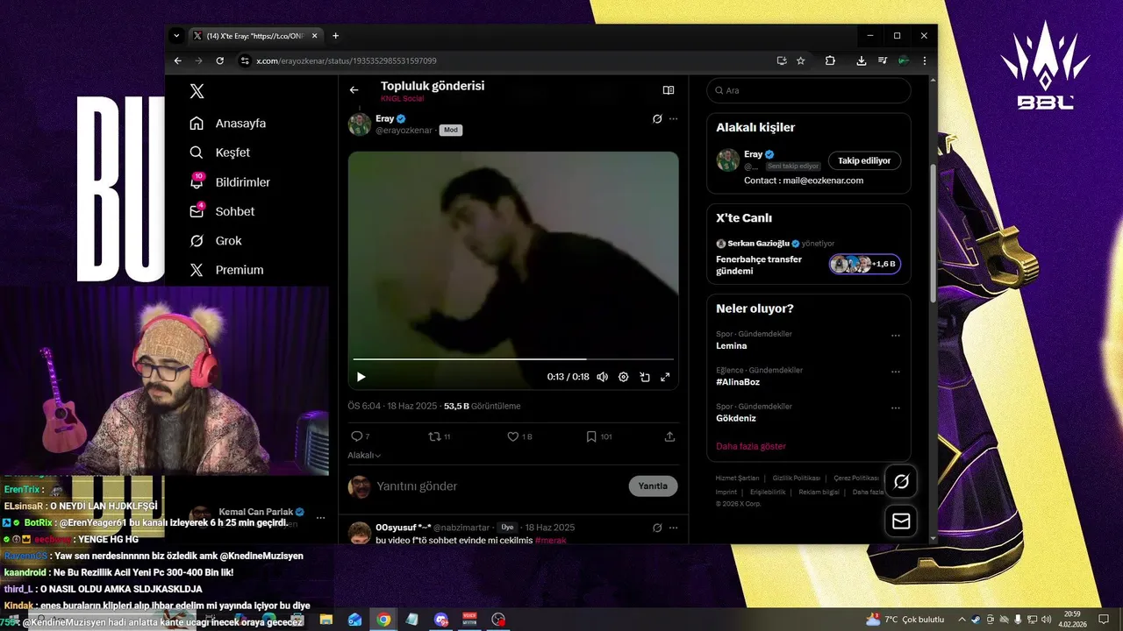Click the site info icon in address bar
The image size is (1123, 631).
coord(245,60)
